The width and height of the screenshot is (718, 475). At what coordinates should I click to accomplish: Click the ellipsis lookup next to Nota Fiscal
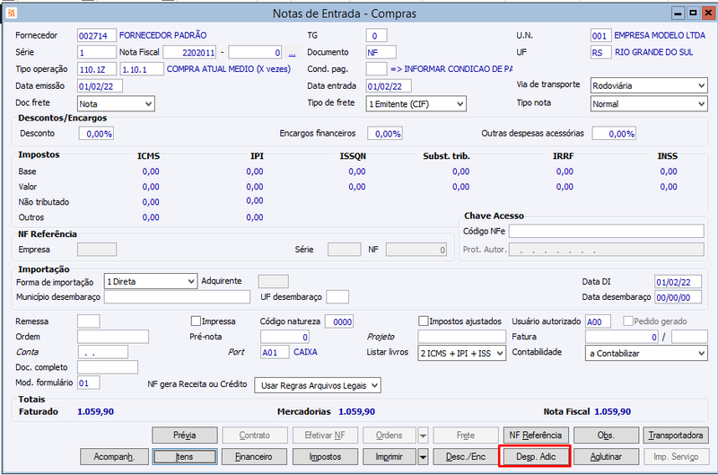point(291,52)
